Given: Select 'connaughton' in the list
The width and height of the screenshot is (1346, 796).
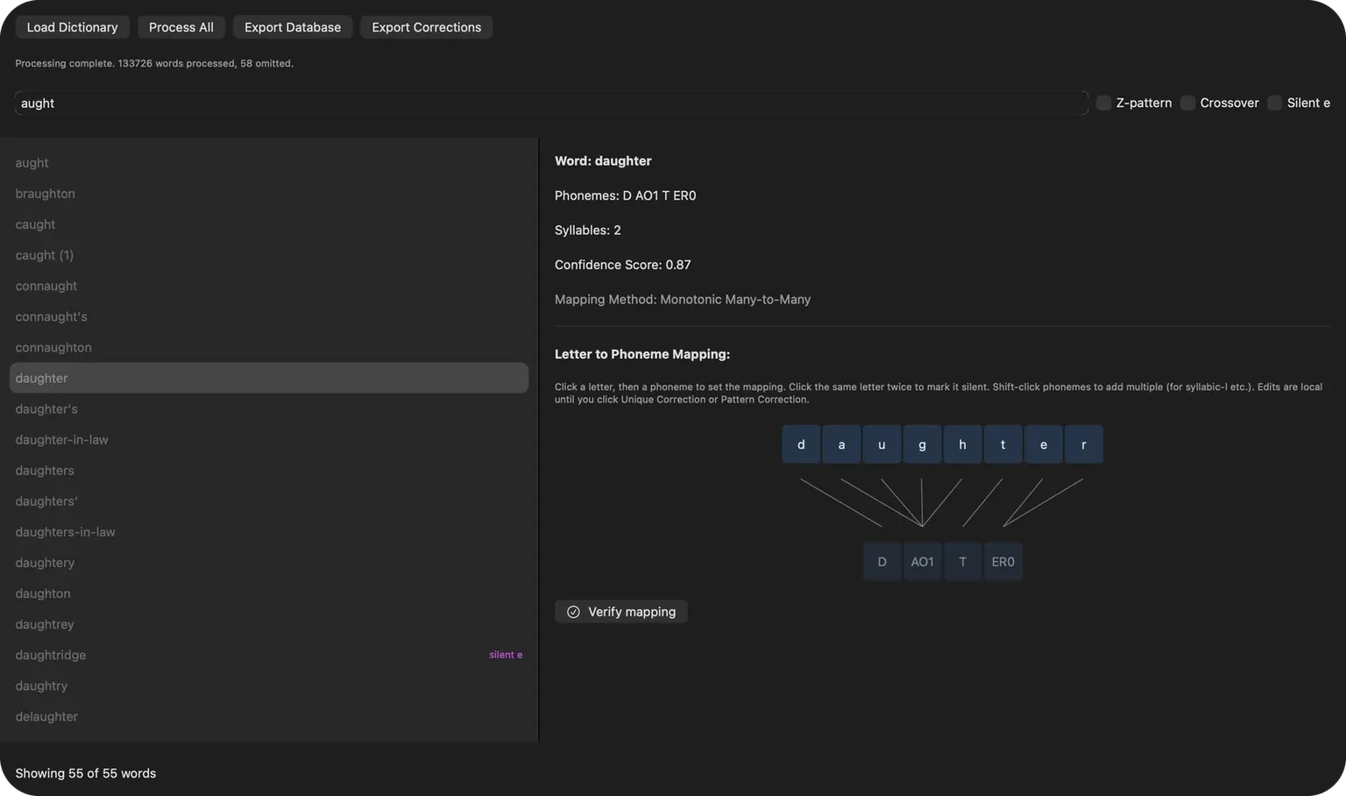Looking at the screenshot, I should point(269,347).
